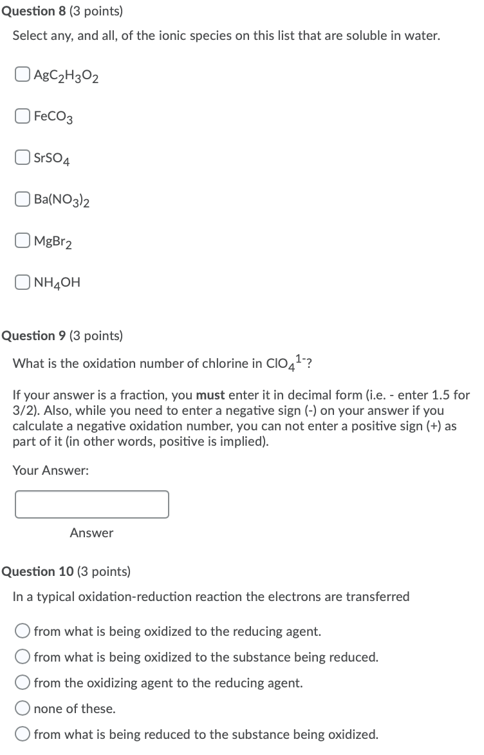Click the solubility instruction text in Question 8
The width and height of the screenshot is (484, 755).
[x=227, y=35]
